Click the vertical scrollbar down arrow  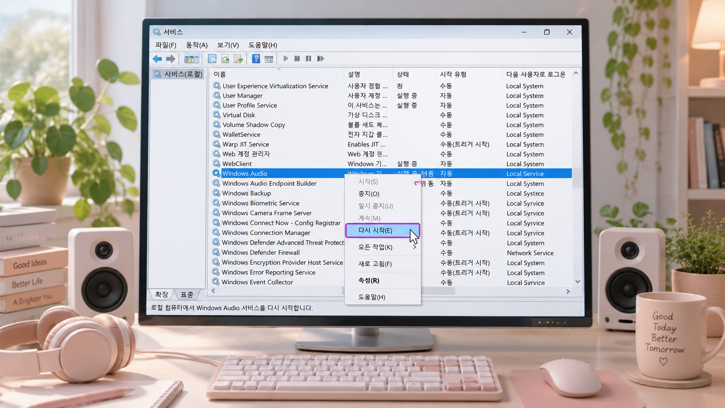[x=578, y=281]
